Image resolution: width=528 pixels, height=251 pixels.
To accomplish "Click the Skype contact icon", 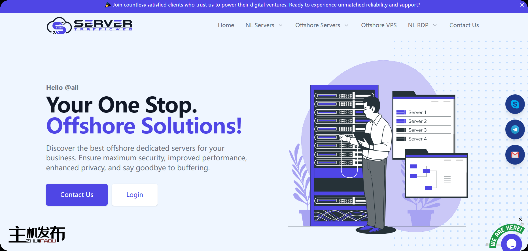I will (515, 104).
